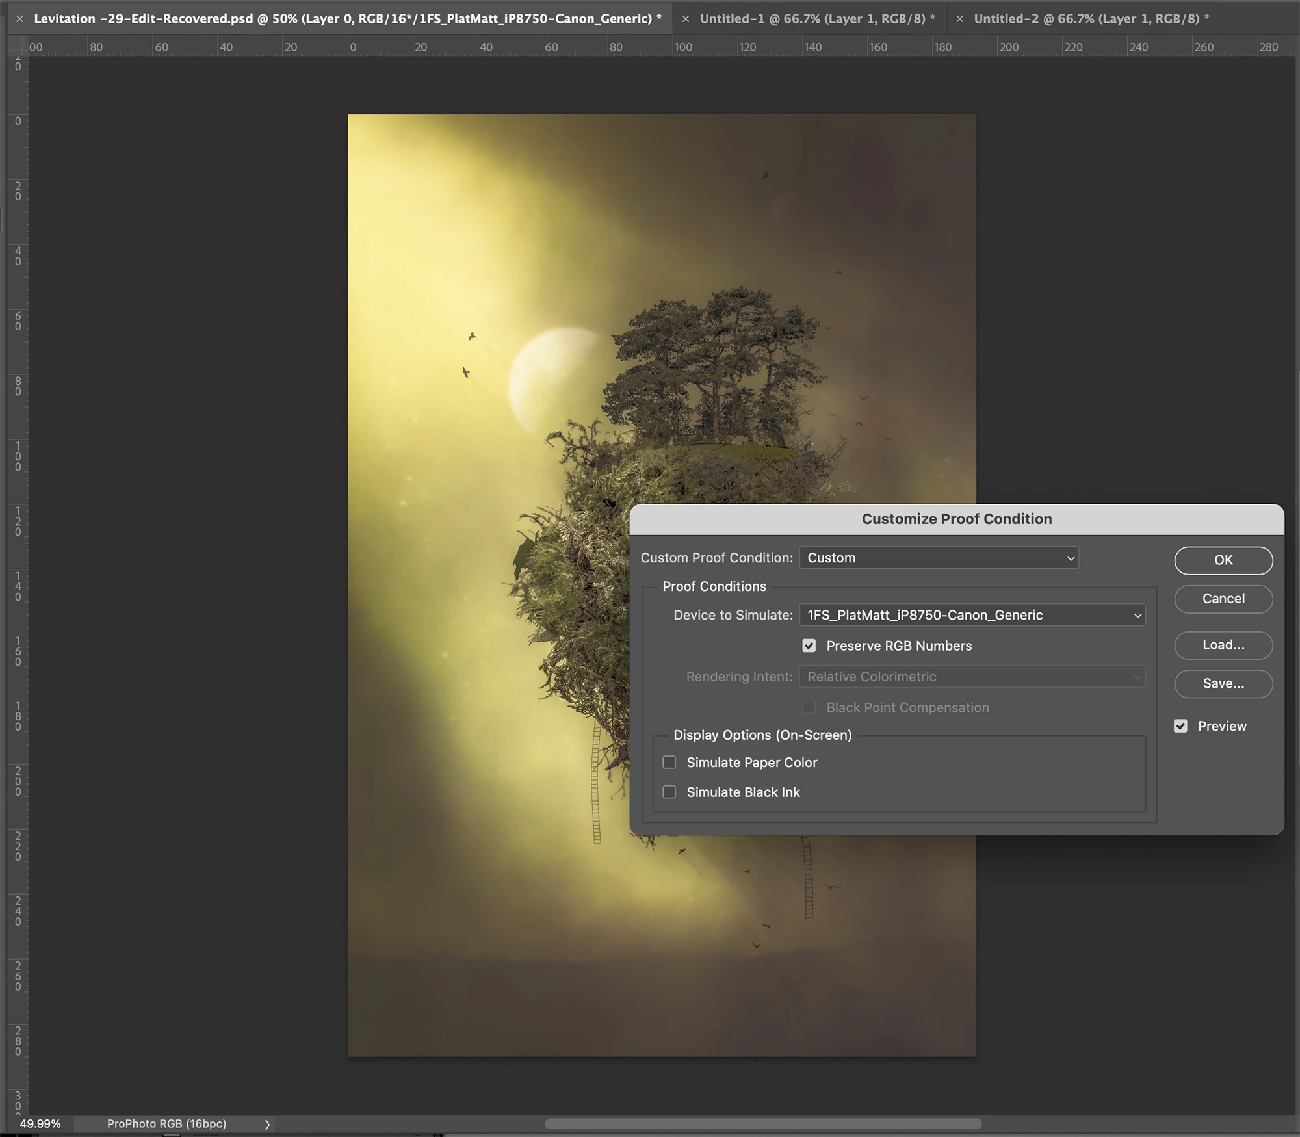Enable Simulate Black Ink
This screenshot has width=1300, height=1137.
(669, 792)
